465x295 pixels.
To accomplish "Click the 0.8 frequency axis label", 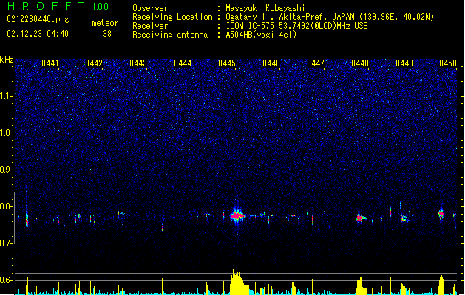I will [7, 206].
